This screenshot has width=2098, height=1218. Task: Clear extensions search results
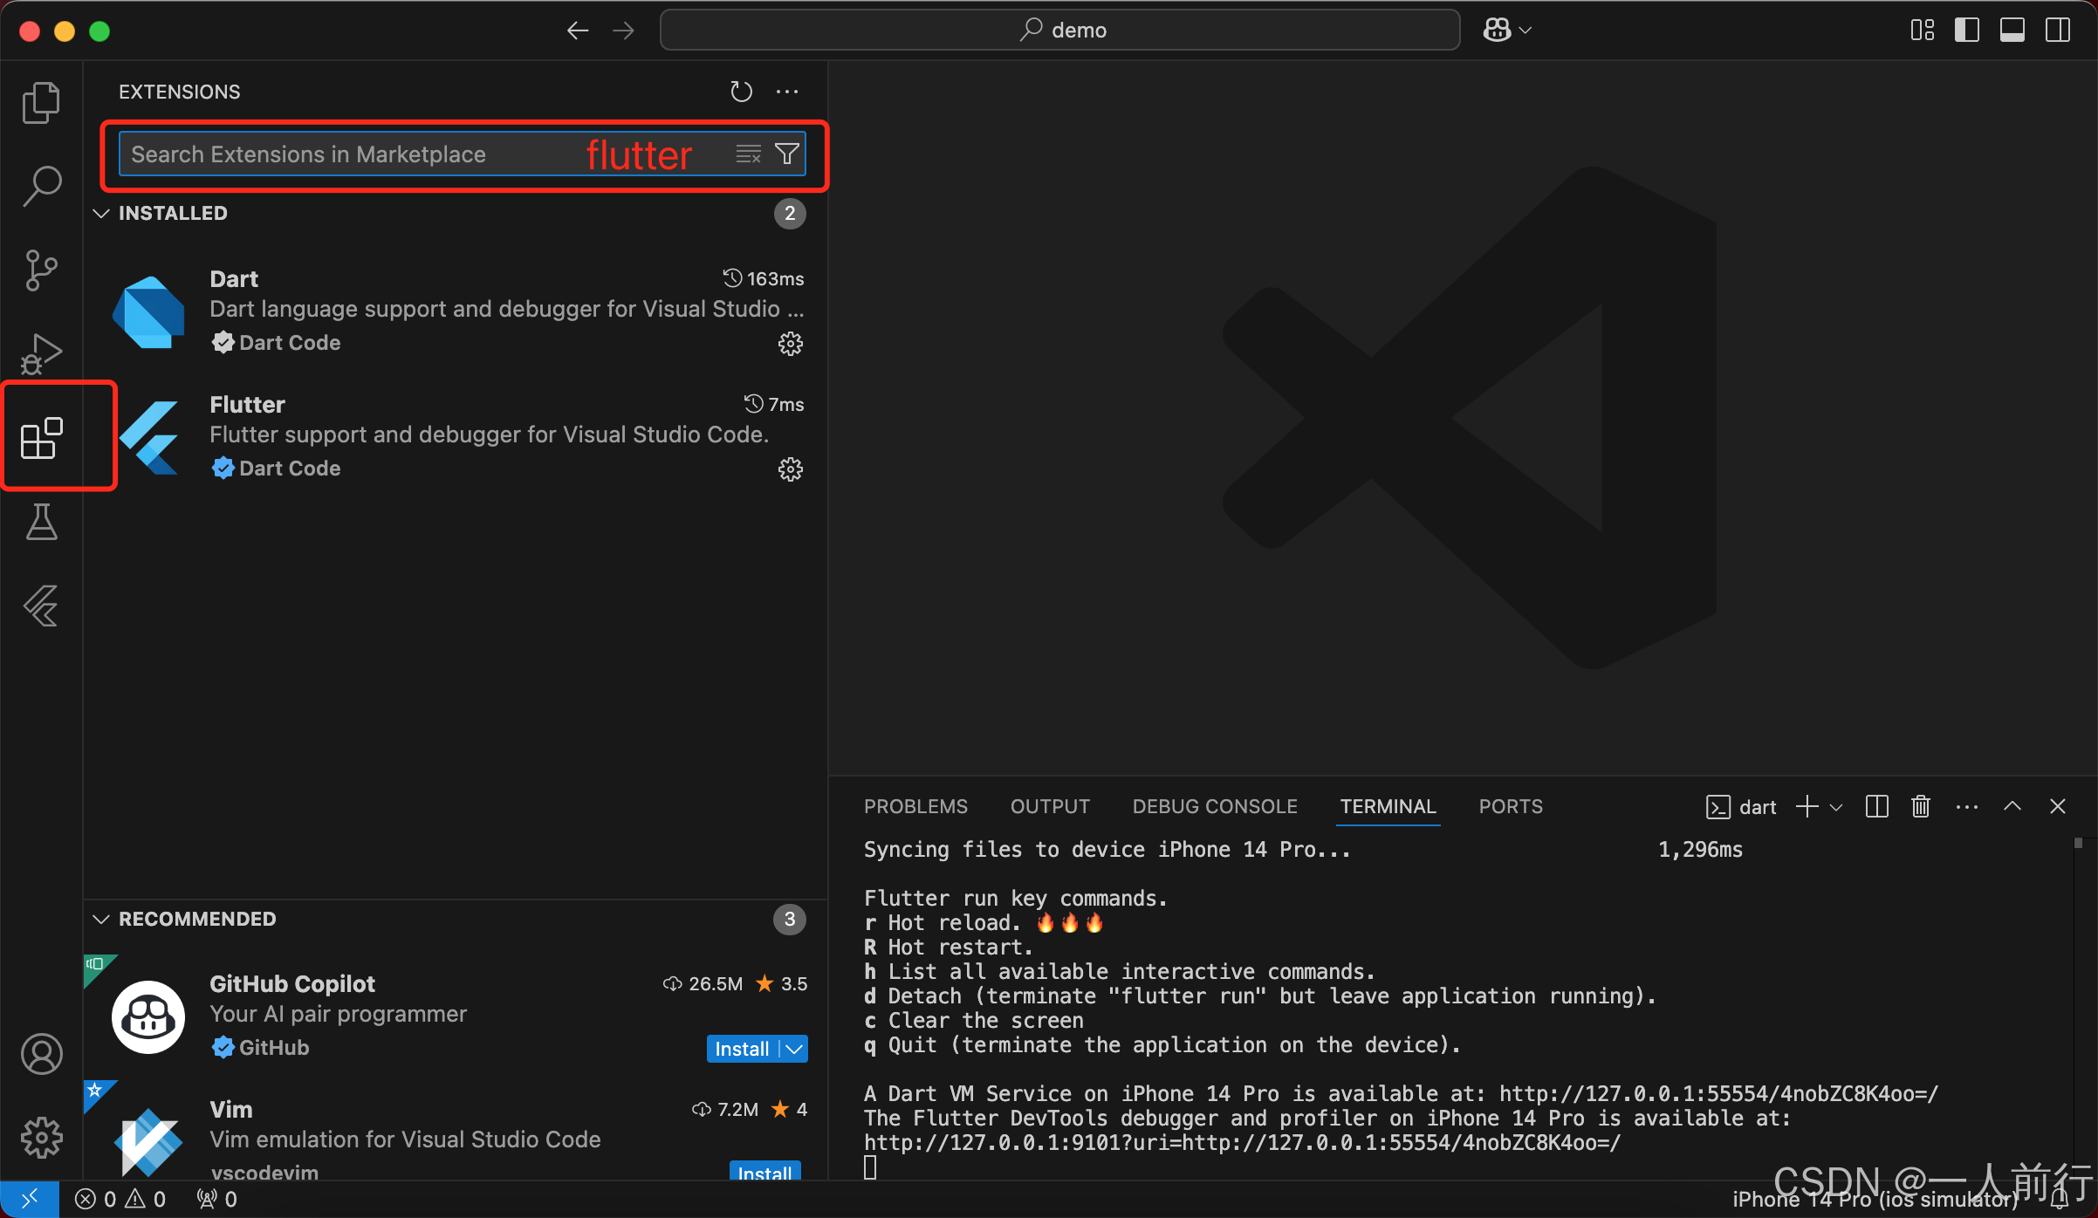(x=748, y=154)
